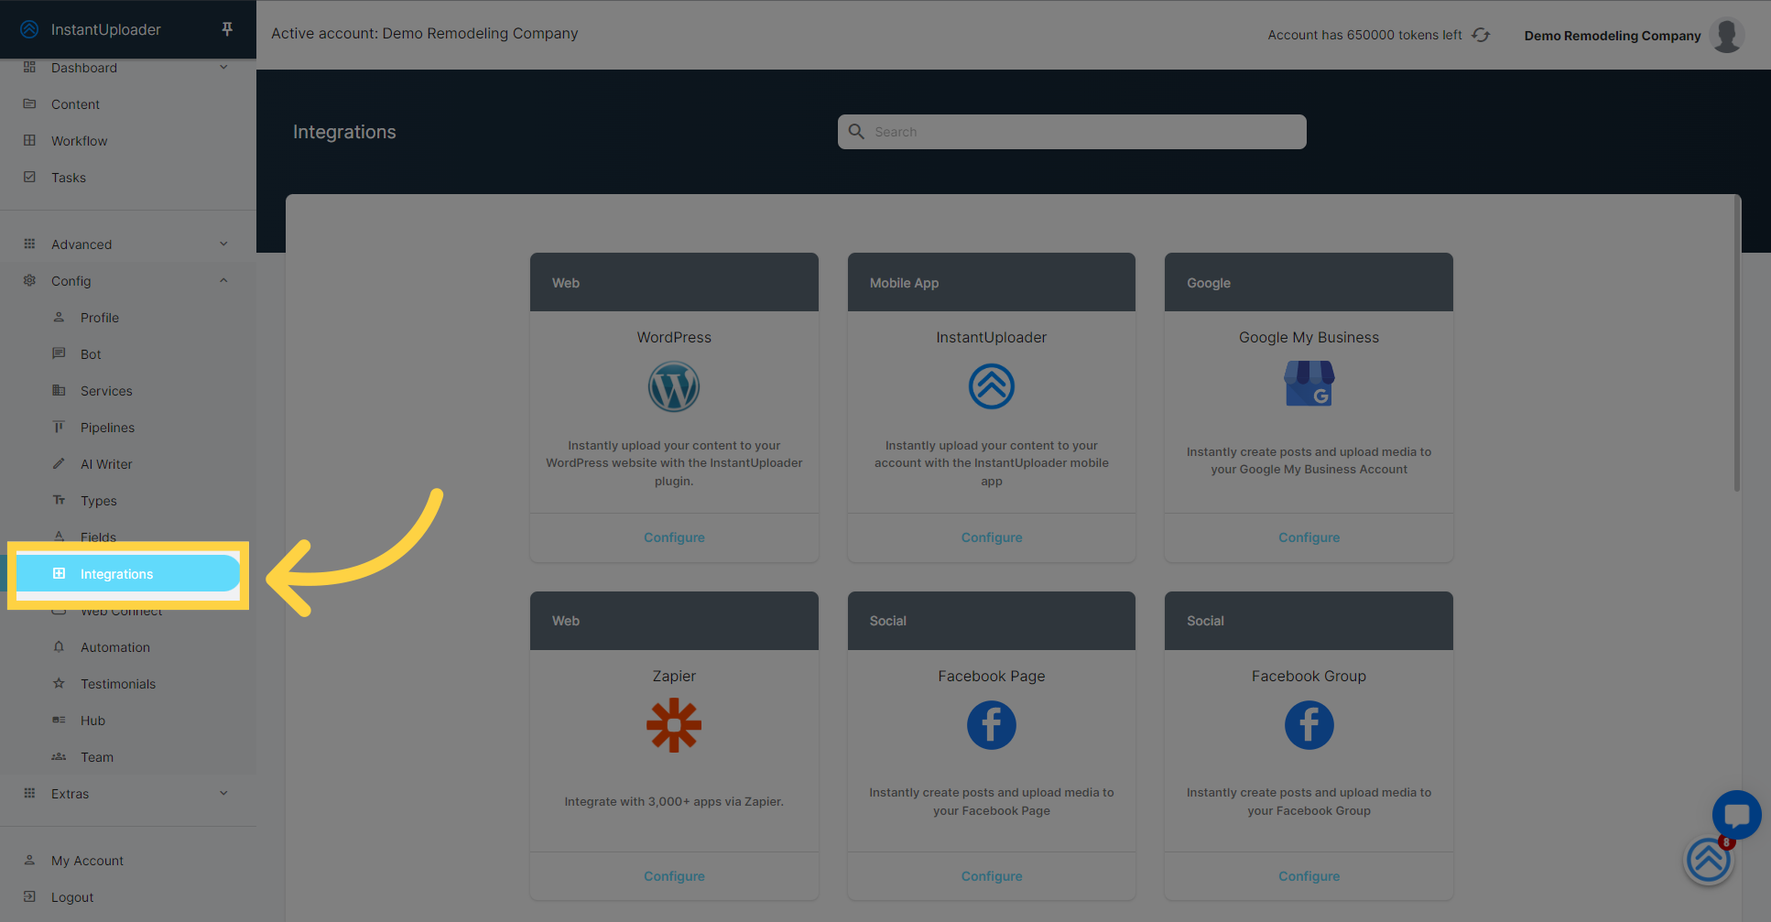Open the InstantUploader notifications badge widget
Image resolution: width=1771 pixels, height=922 pixels.
click(x=1709, y=861)
